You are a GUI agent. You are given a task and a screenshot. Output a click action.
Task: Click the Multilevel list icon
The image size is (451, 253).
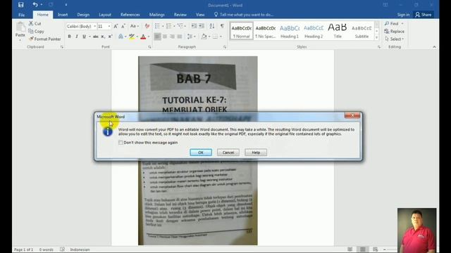(180, 26)
